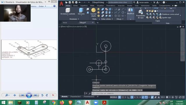Expand the Dibujo panel dropdown
This screenshot has width=186, height=105.
click(x=123, y=19)
